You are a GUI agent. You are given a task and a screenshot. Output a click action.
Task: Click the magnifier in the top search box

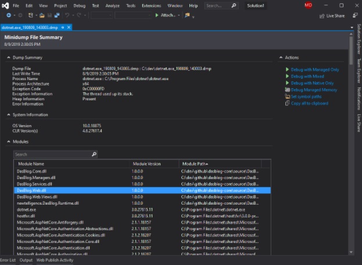234,6
